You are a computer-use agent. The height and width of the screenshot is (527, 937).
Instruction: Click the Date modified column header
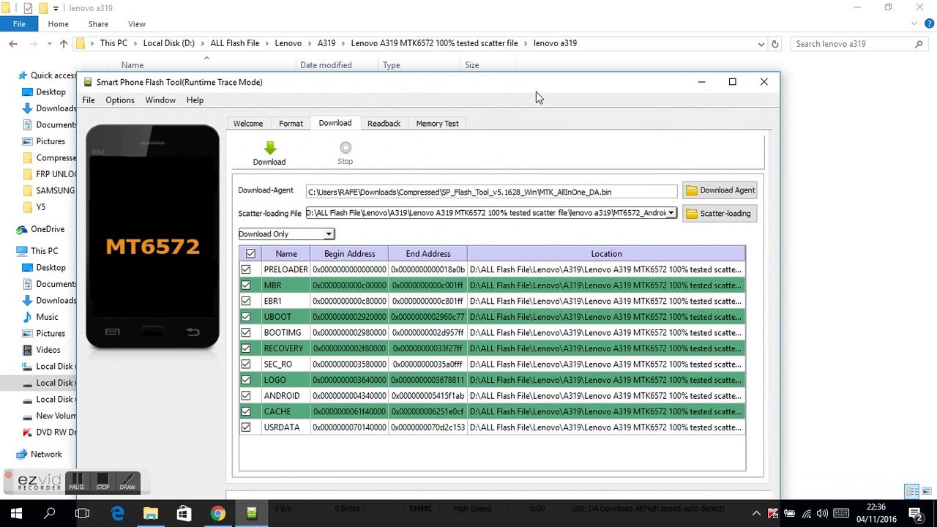[x=326, y=65]
